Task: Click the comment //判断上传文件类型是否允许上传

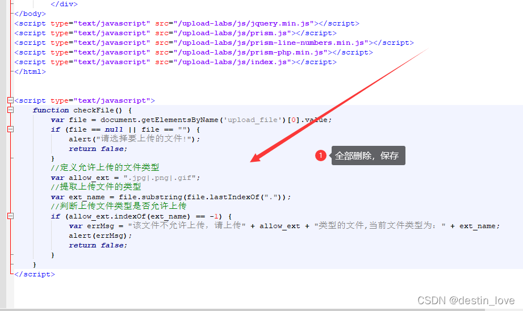Action: [x=119, y=206]
